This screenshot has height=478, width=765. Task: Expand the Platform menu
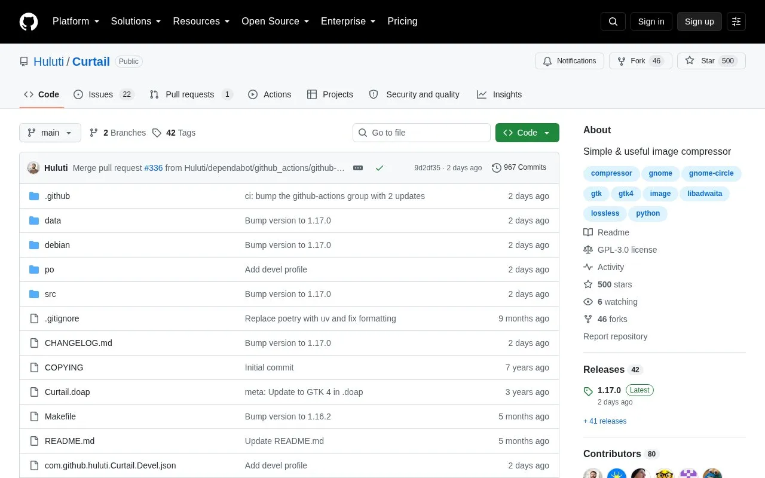[x=76, y=22]
